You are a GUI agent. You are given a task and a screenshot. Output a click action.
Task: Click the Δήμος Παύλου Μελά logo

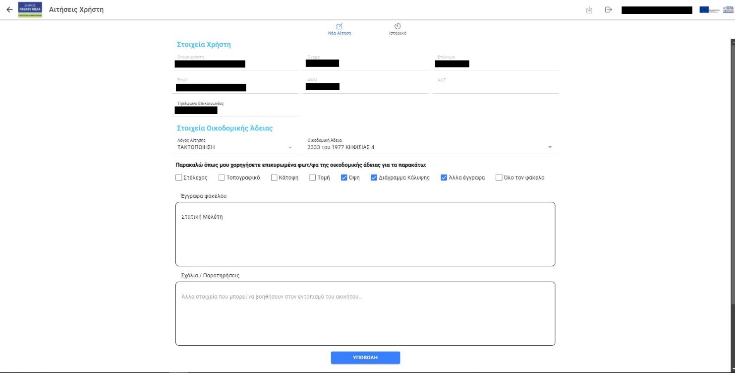coord(30,9)
